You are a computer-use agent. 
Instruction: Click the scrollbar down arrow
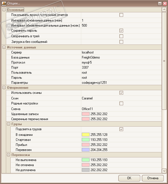[164, 171]
